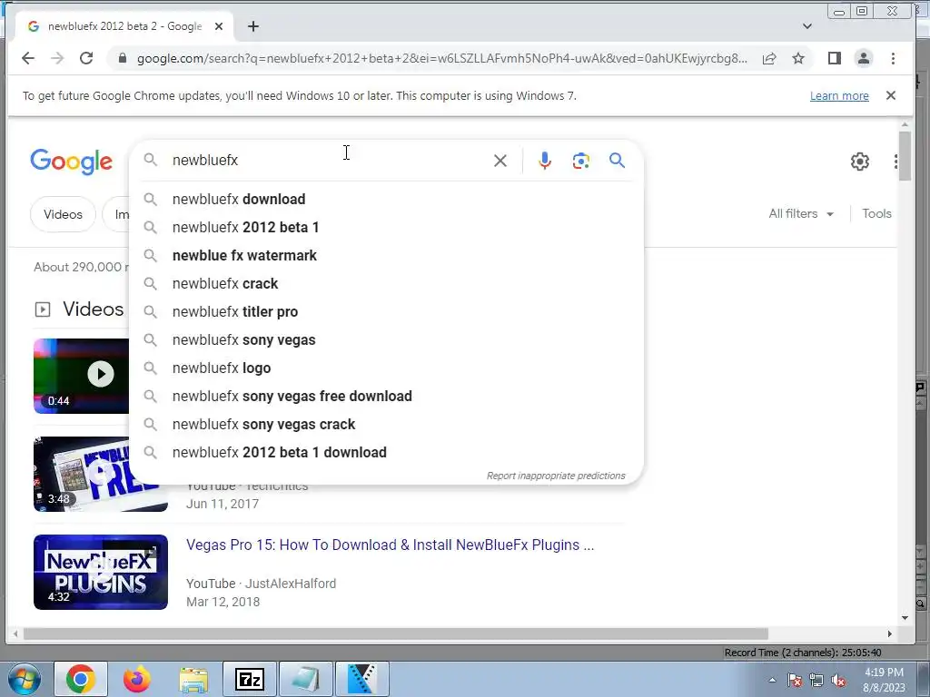930x697 pixels.
Task: Open the Windows Start menu
Action: coord(24,679)
